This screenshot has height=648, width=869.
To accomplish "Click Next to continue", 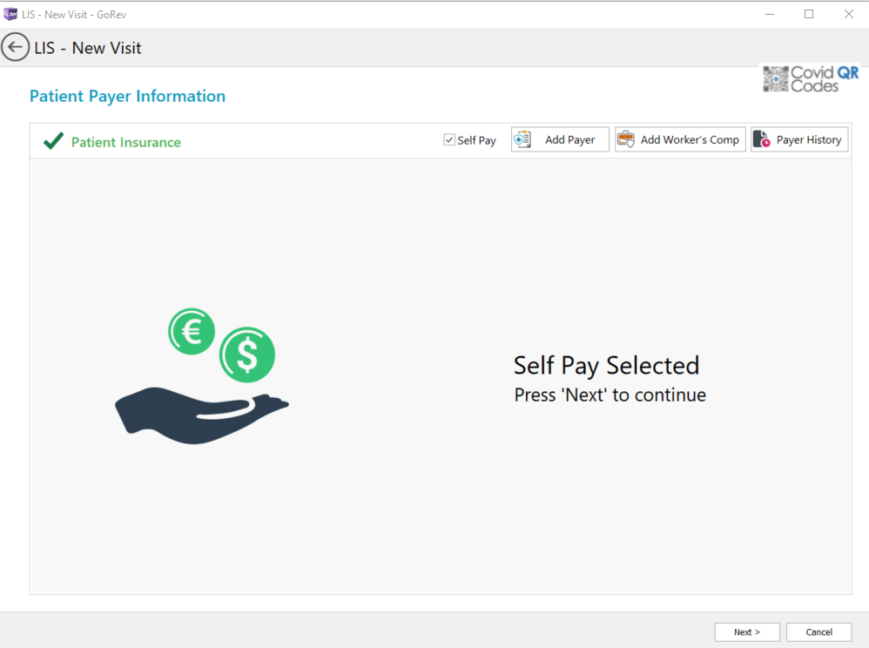I will [x=747, y=632].
